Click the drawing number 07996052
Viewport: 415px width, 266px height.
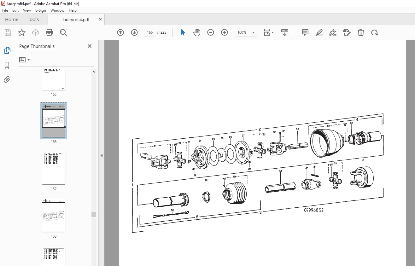coord(314,210)
